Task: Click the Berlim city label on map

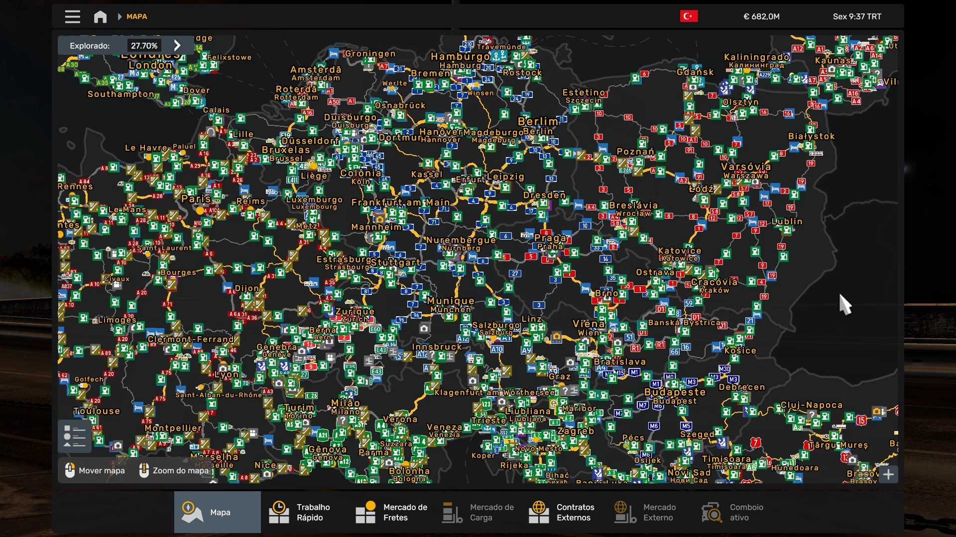Action: 538,121
